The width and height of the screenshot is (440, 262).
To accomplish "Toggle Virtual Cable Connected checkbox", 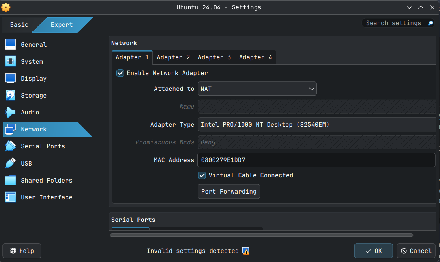I will point(202,175).
